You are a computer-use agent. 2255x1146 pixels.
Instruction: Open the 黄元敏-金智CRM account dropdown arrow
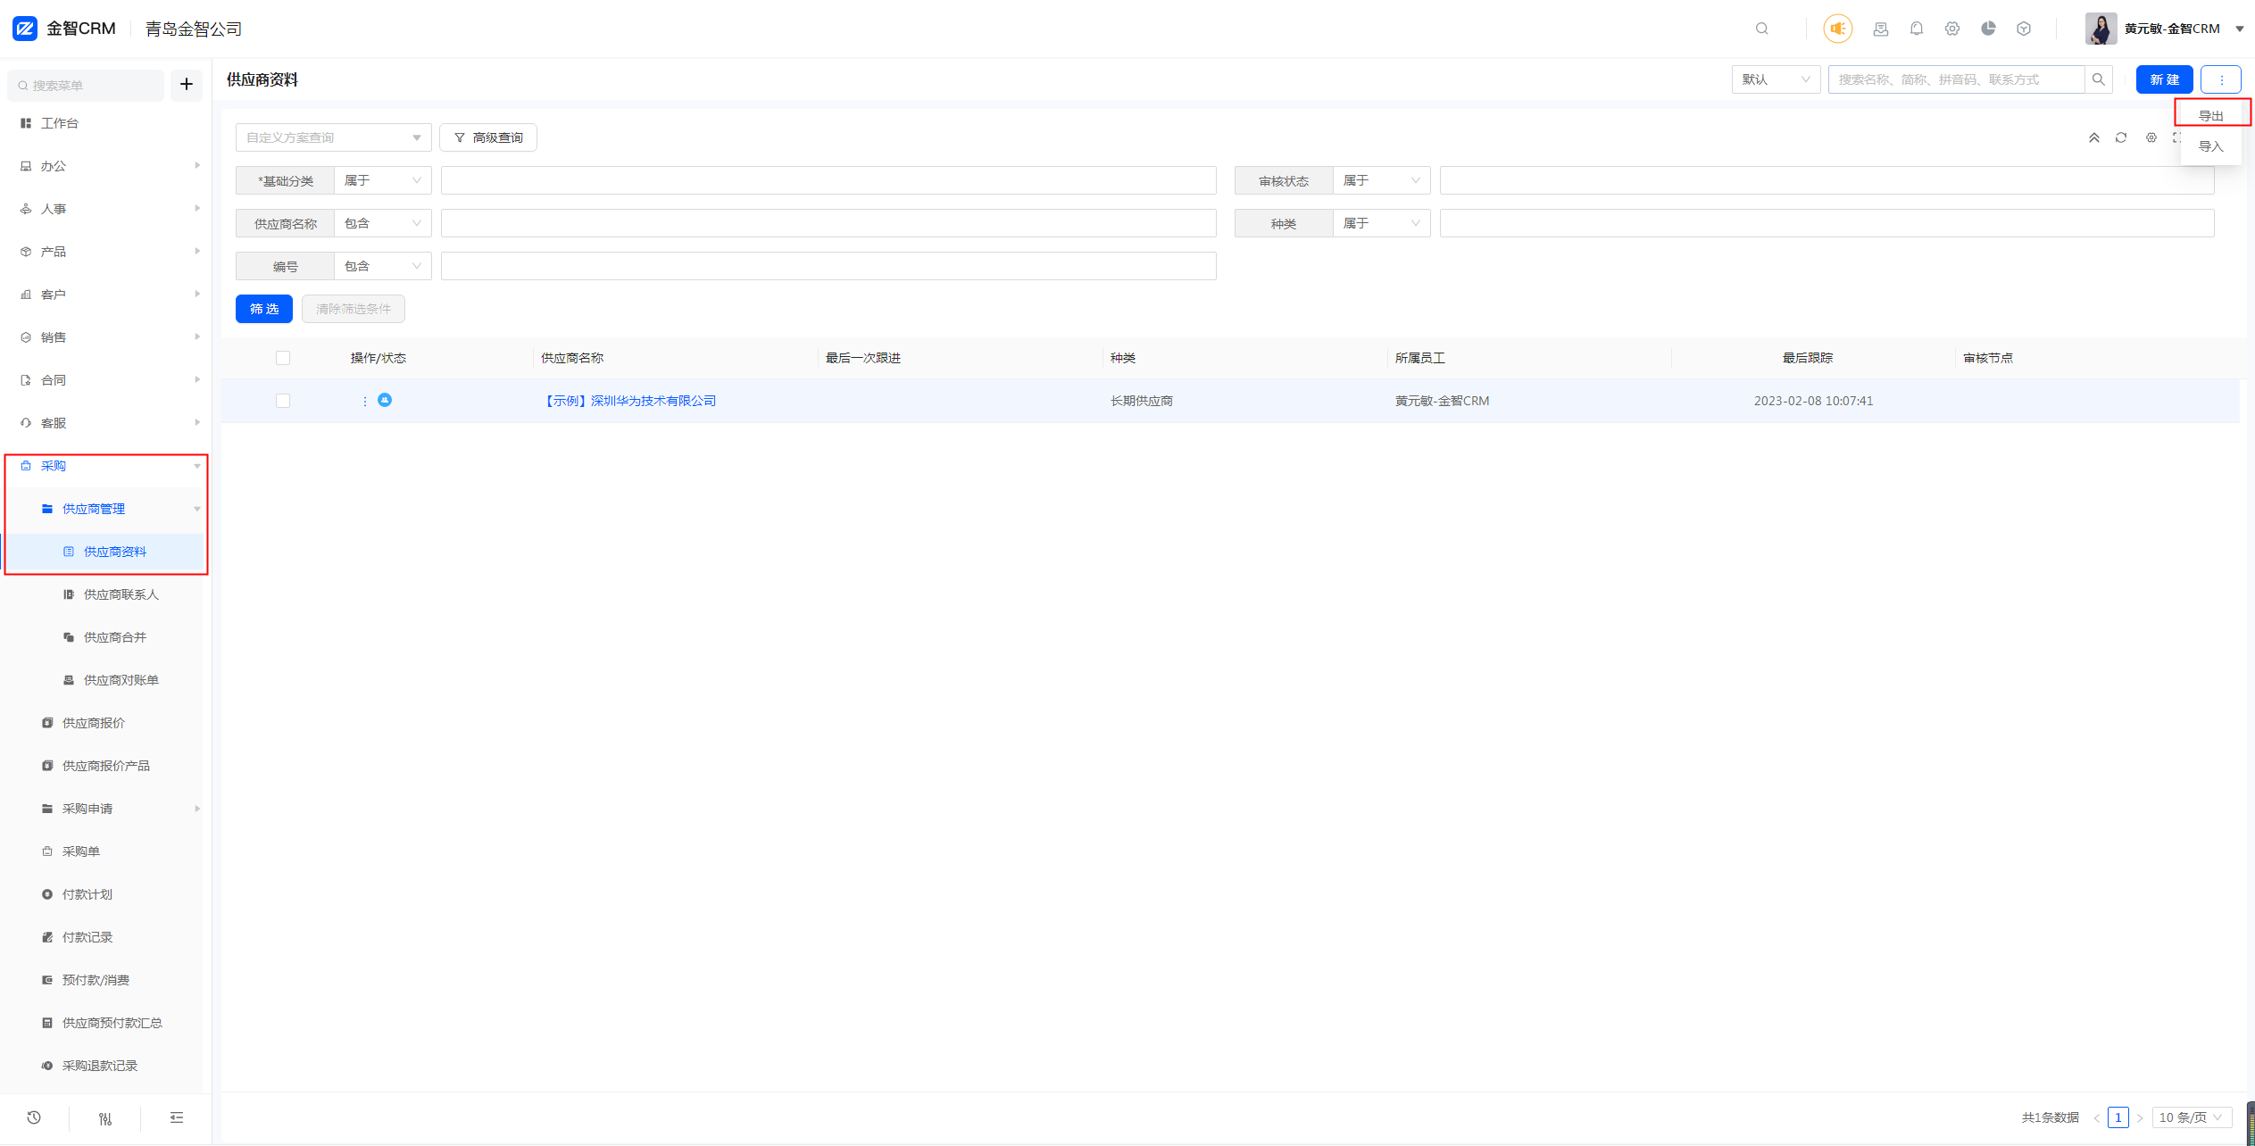tap(2239, 29)
